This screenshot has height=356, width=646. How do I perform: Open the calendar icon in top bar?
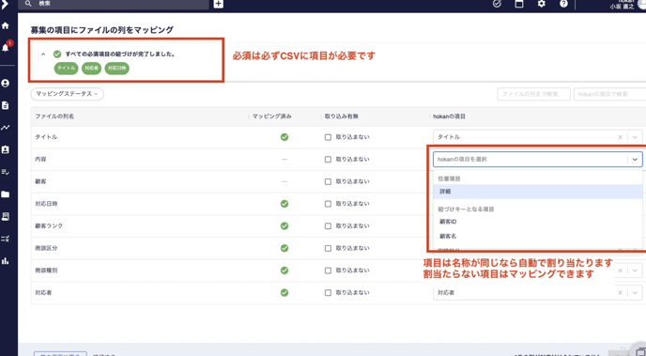tap(519, 4)
